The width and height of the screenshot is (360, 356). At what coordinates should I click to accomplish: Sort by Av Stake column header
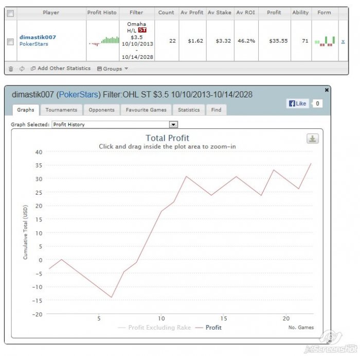click(x=220, y=13)
